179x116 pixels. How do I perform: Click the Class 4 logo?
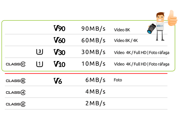[x=16, y=92]
